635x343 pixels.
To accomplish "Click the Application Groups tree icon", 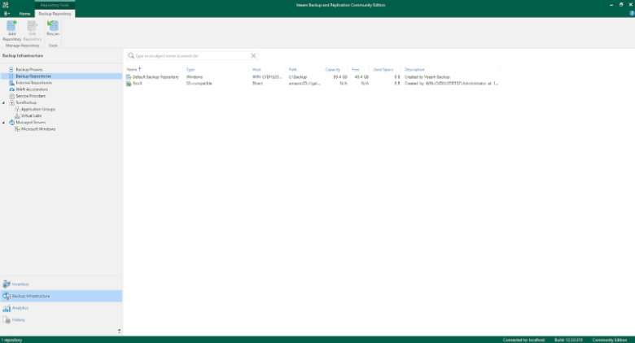I will [17, 109].
